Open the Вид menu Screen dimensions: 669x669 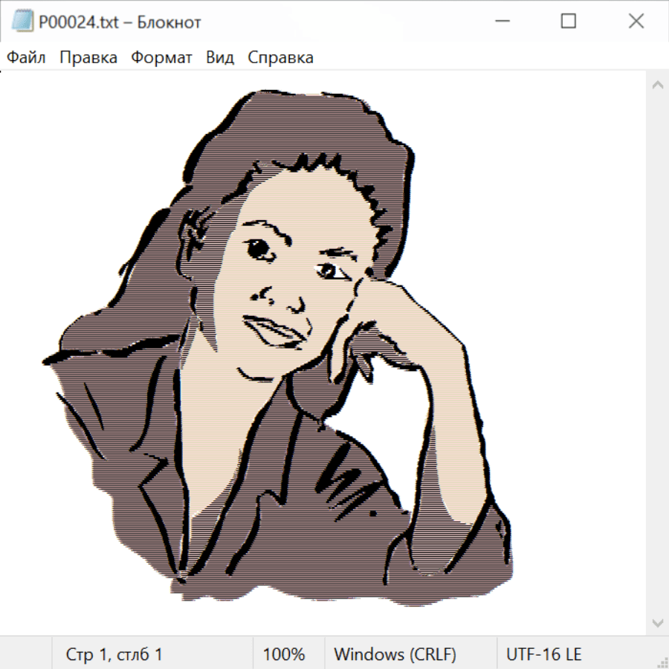pos(220,57)
